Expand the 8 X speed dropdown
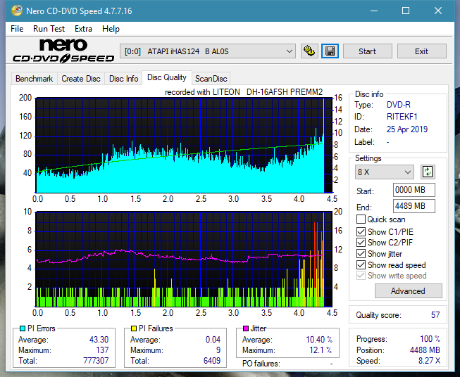Screen dimensions: 460x377 385,172
